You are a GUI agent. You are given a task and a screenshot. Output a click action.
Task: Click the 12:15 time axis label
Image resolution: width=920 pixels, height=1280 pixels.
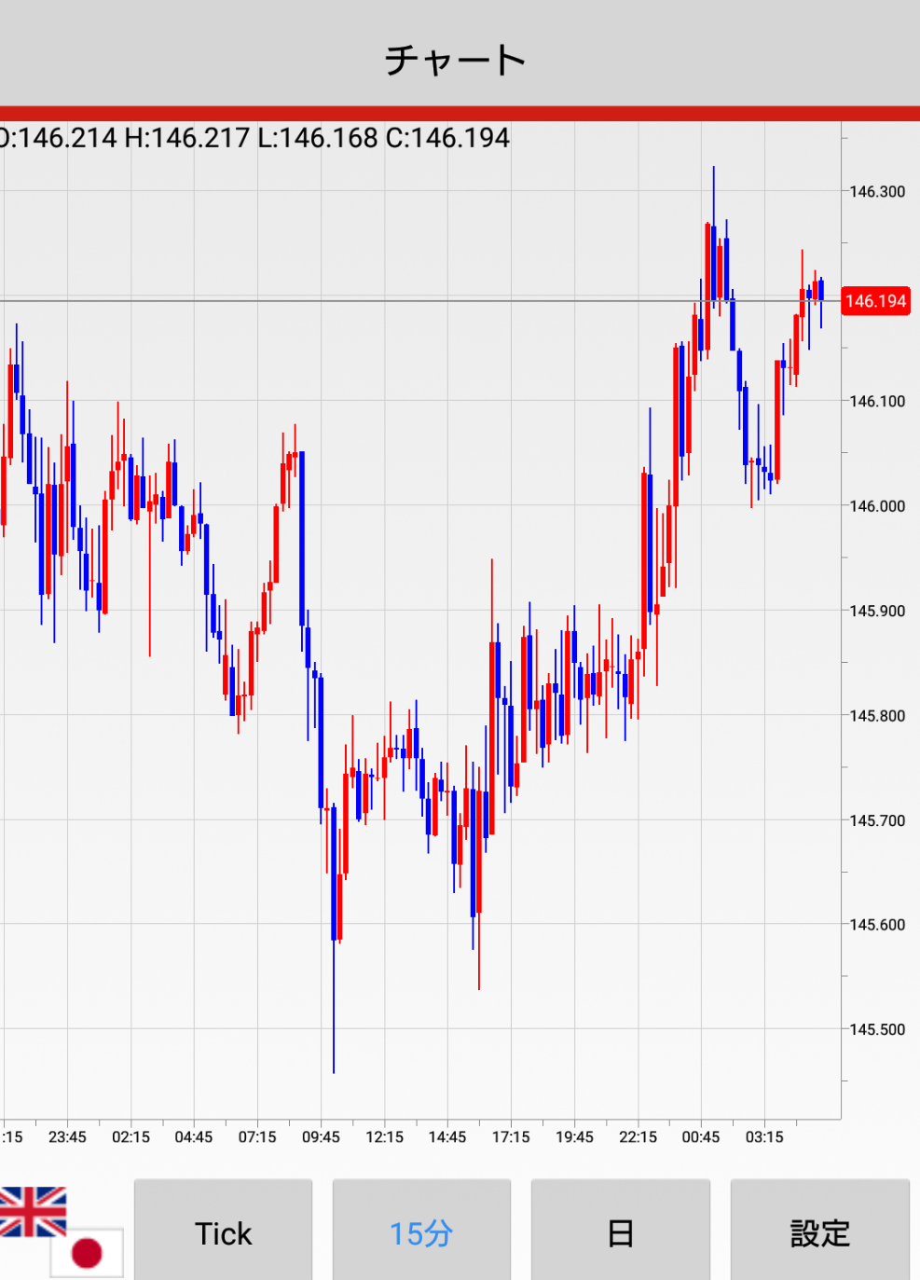point(384,1136)
